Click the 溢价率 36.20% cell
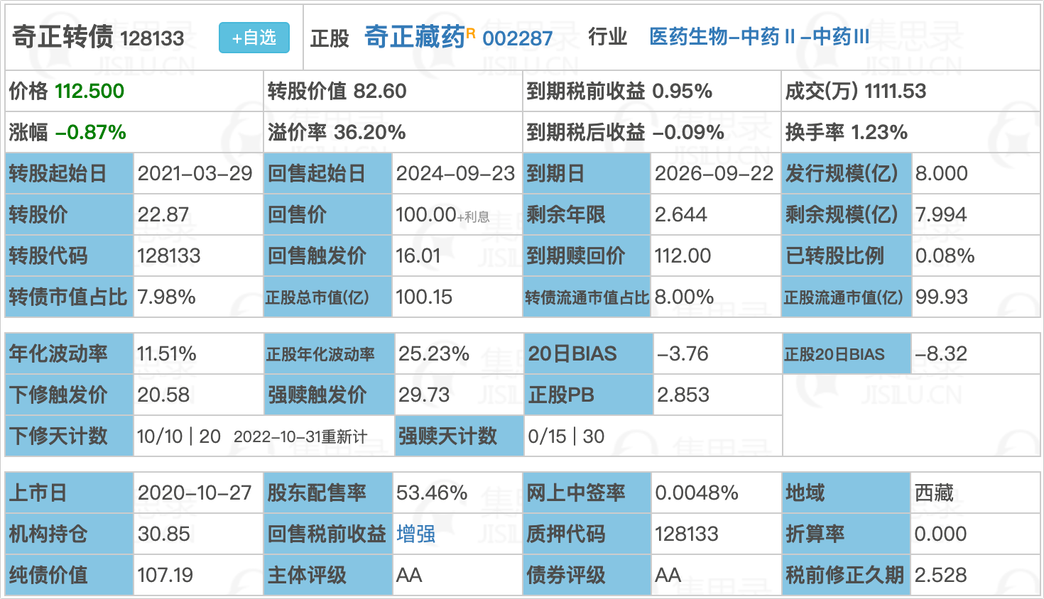This screenshot has height=599, width=1044. click(x=337, y=132)
